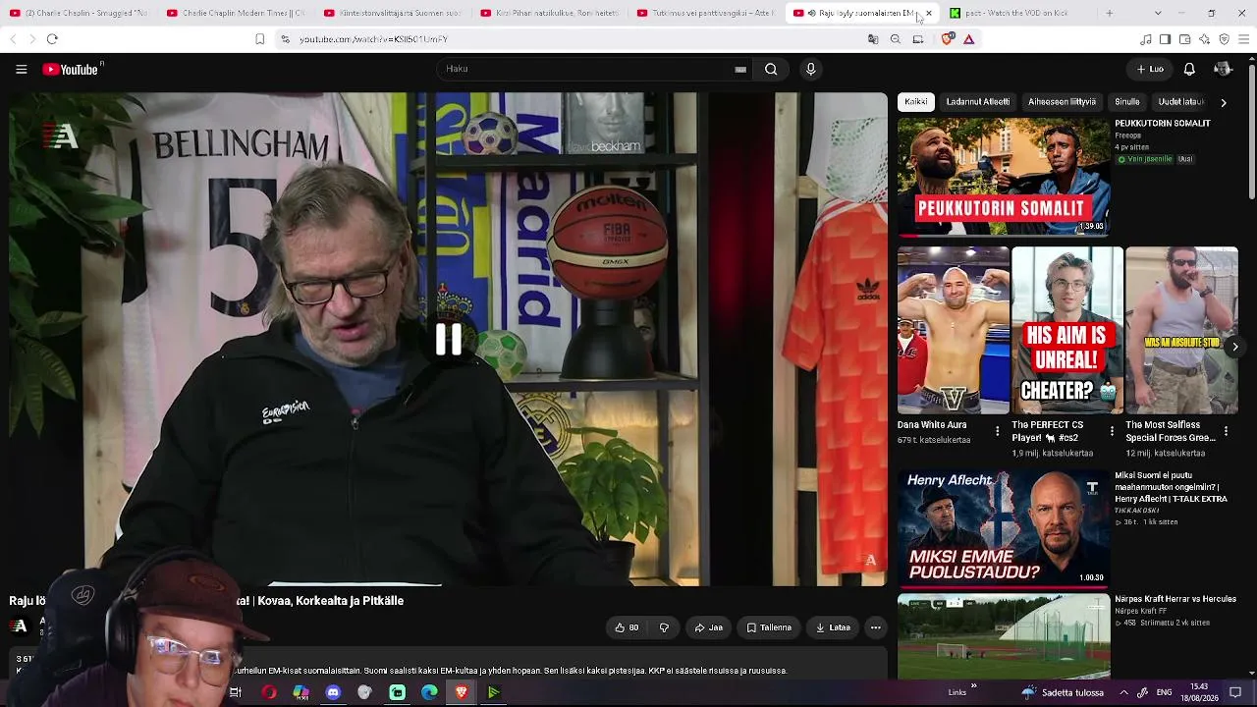Image resolution: width=1257 pixels, height=707 pixels.
Task: Pause the video via center pause overlay
Action: [449, 340]
